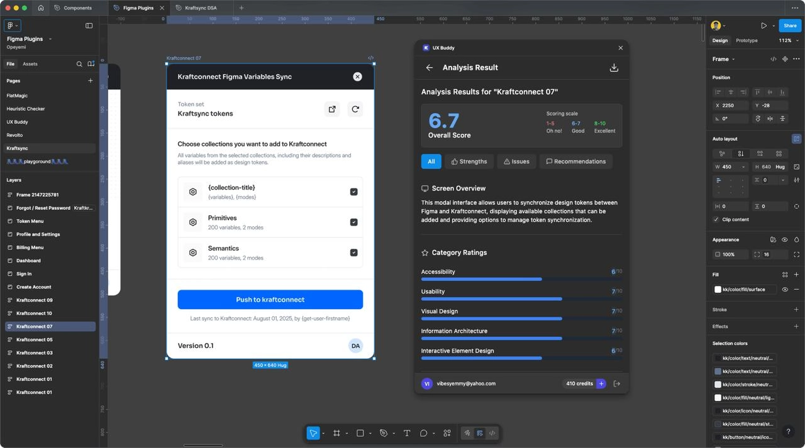
Task: Select the Pen tool
Action: [383, 433]
